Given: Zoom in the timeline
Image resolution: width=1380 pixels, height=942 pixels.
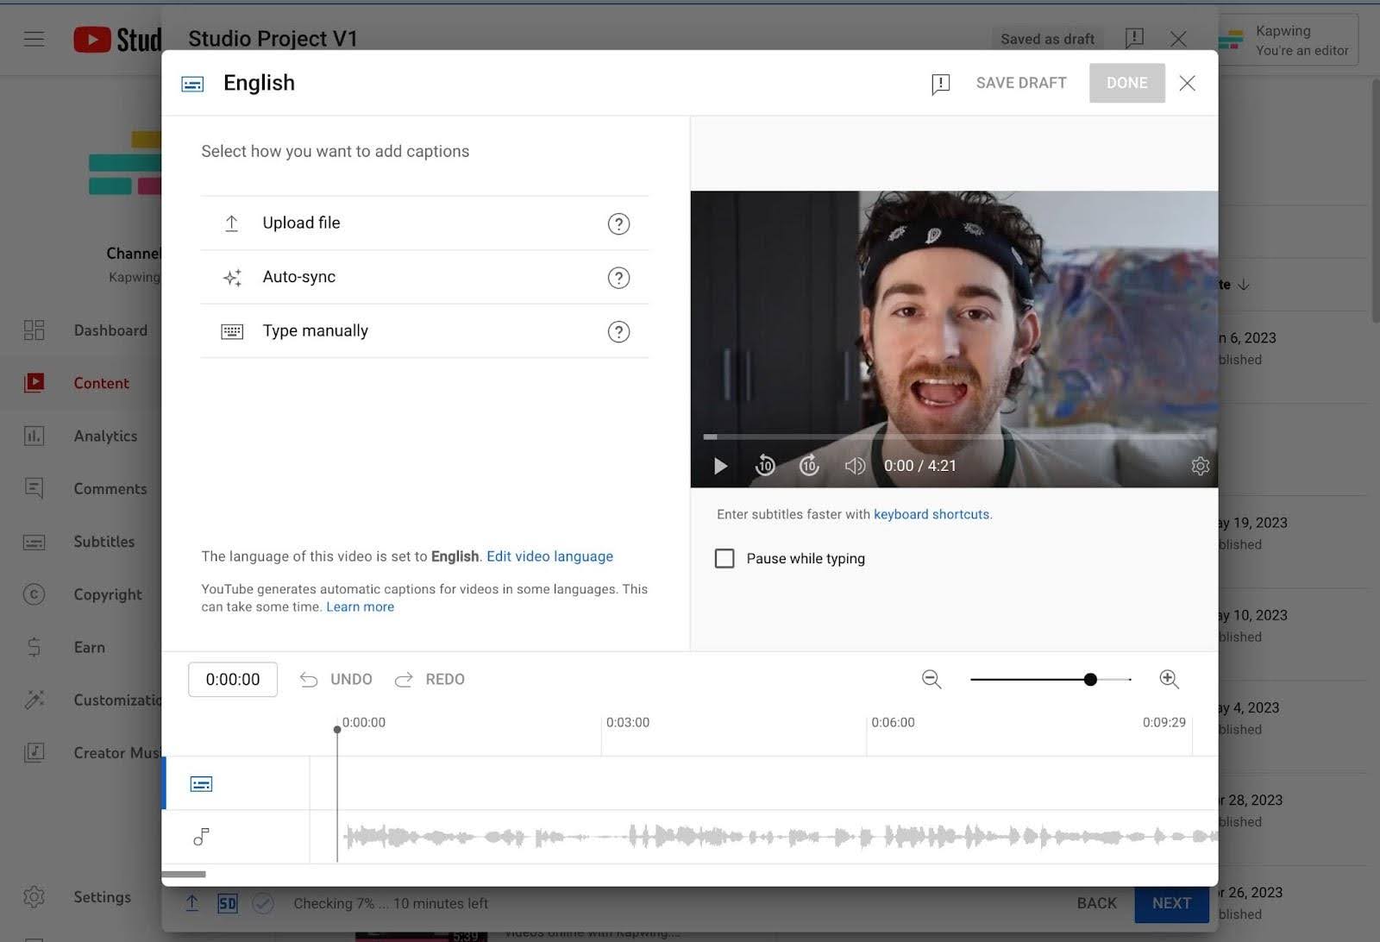Looking at the screenshot, I should coord(1169,680).
